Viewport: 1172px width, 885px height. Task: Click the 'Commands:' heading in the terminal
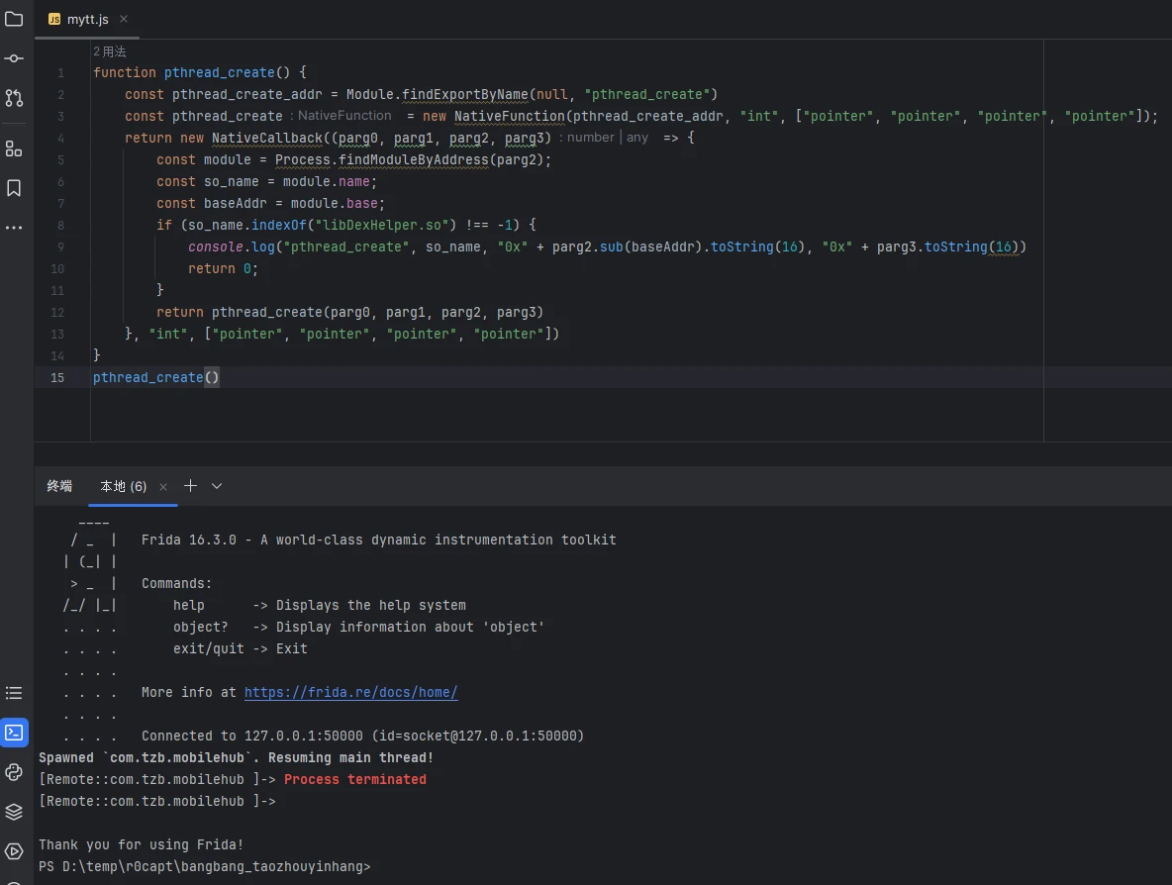(176, 583)
